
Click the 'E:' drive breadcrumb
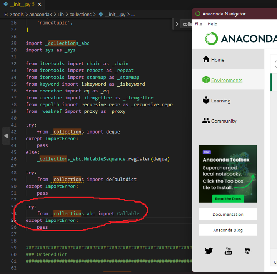coord(6,15)
